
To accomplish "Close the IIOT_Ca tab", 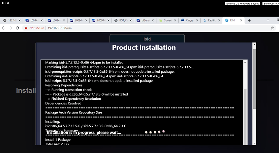I will click(x=130, y=20).
